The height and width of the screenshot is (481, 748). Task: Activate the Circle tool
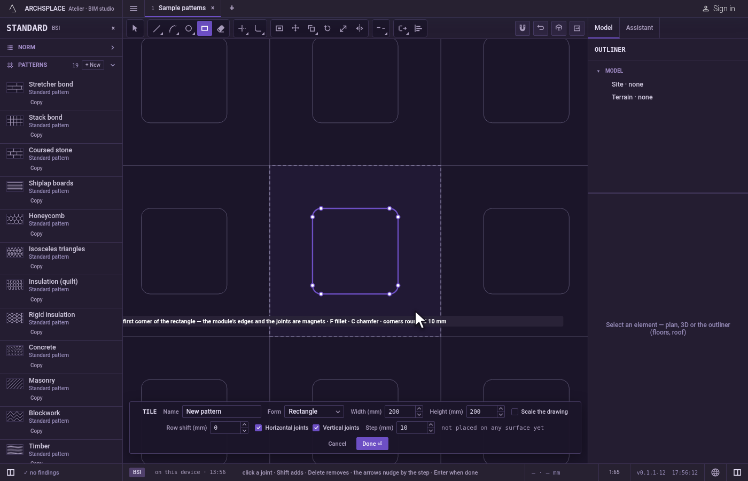(189, 28)
